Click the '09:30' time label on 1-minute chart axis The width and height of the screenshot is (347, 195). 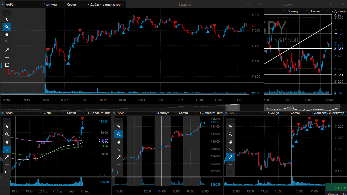point(45,100)
